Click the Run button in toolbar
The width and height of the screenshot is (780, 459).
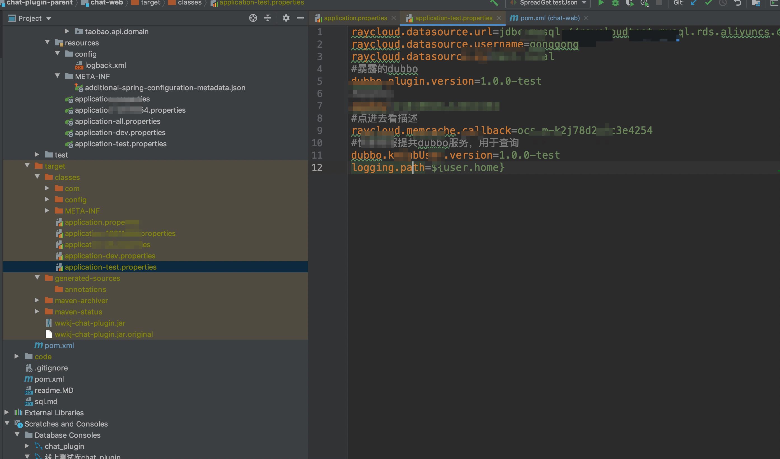pos(601,3)
